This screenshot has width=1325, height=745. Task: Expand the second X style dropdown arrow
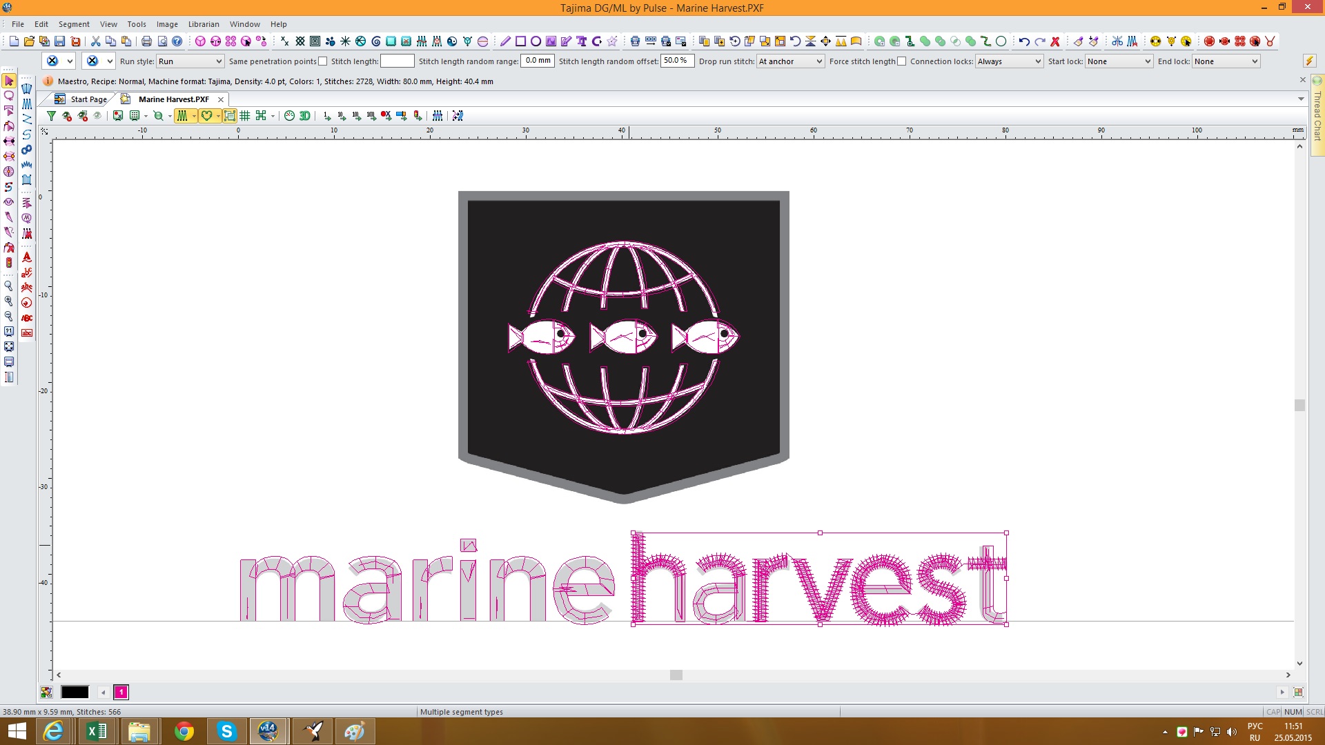click(x=110, y=61)
